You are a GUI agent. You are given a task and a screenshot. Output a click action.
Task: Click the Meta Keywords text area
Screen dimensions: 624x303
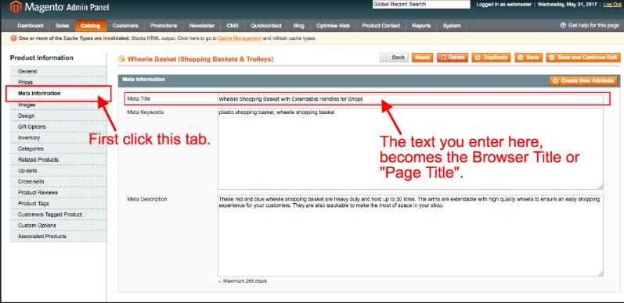[410, 148]
